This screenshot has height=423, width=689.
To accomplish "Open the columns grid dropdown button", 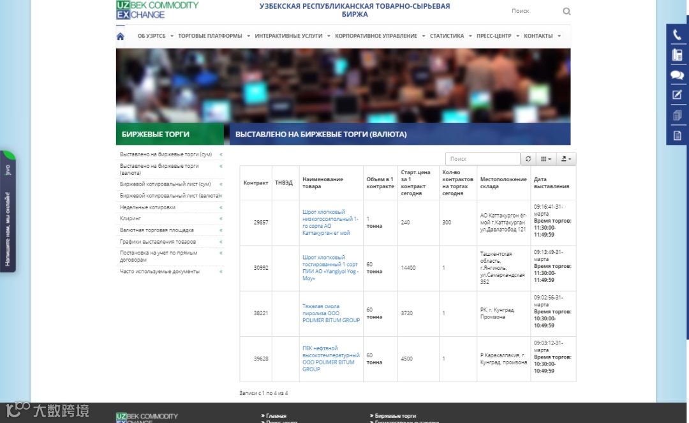I will 545,159.
